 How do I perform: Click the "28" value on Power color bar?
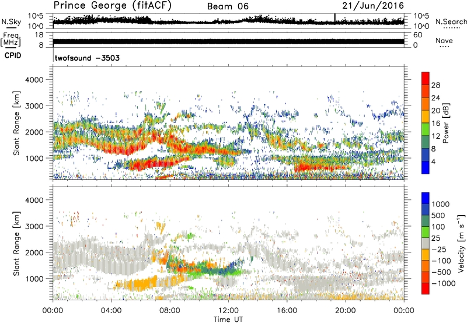pyautogui.click(x=435, y=85)
